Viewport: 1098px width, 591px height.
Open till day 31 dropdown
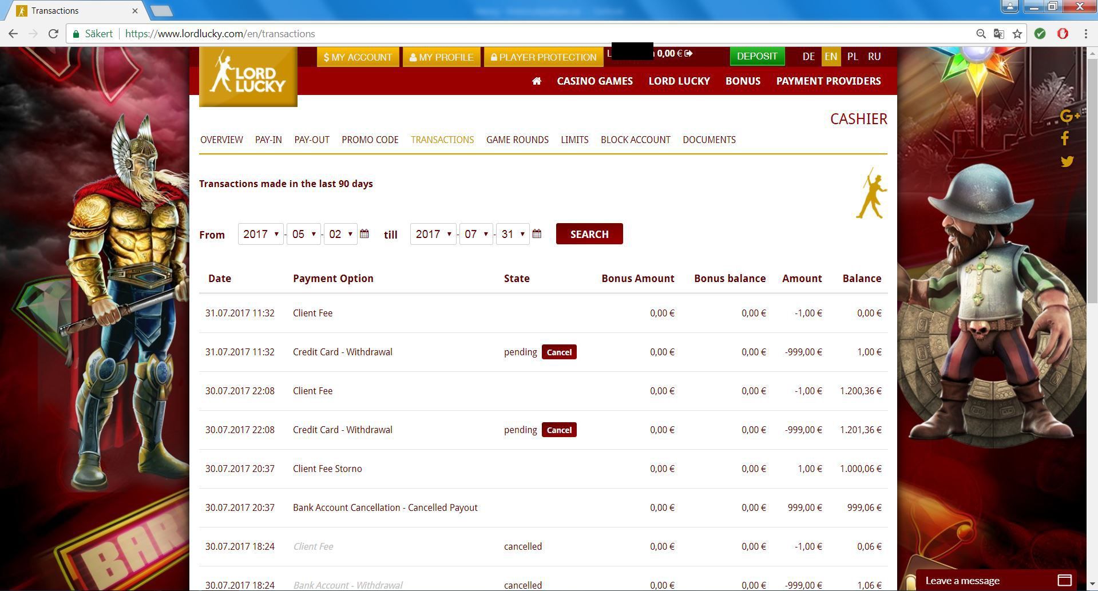click(513, 234)
